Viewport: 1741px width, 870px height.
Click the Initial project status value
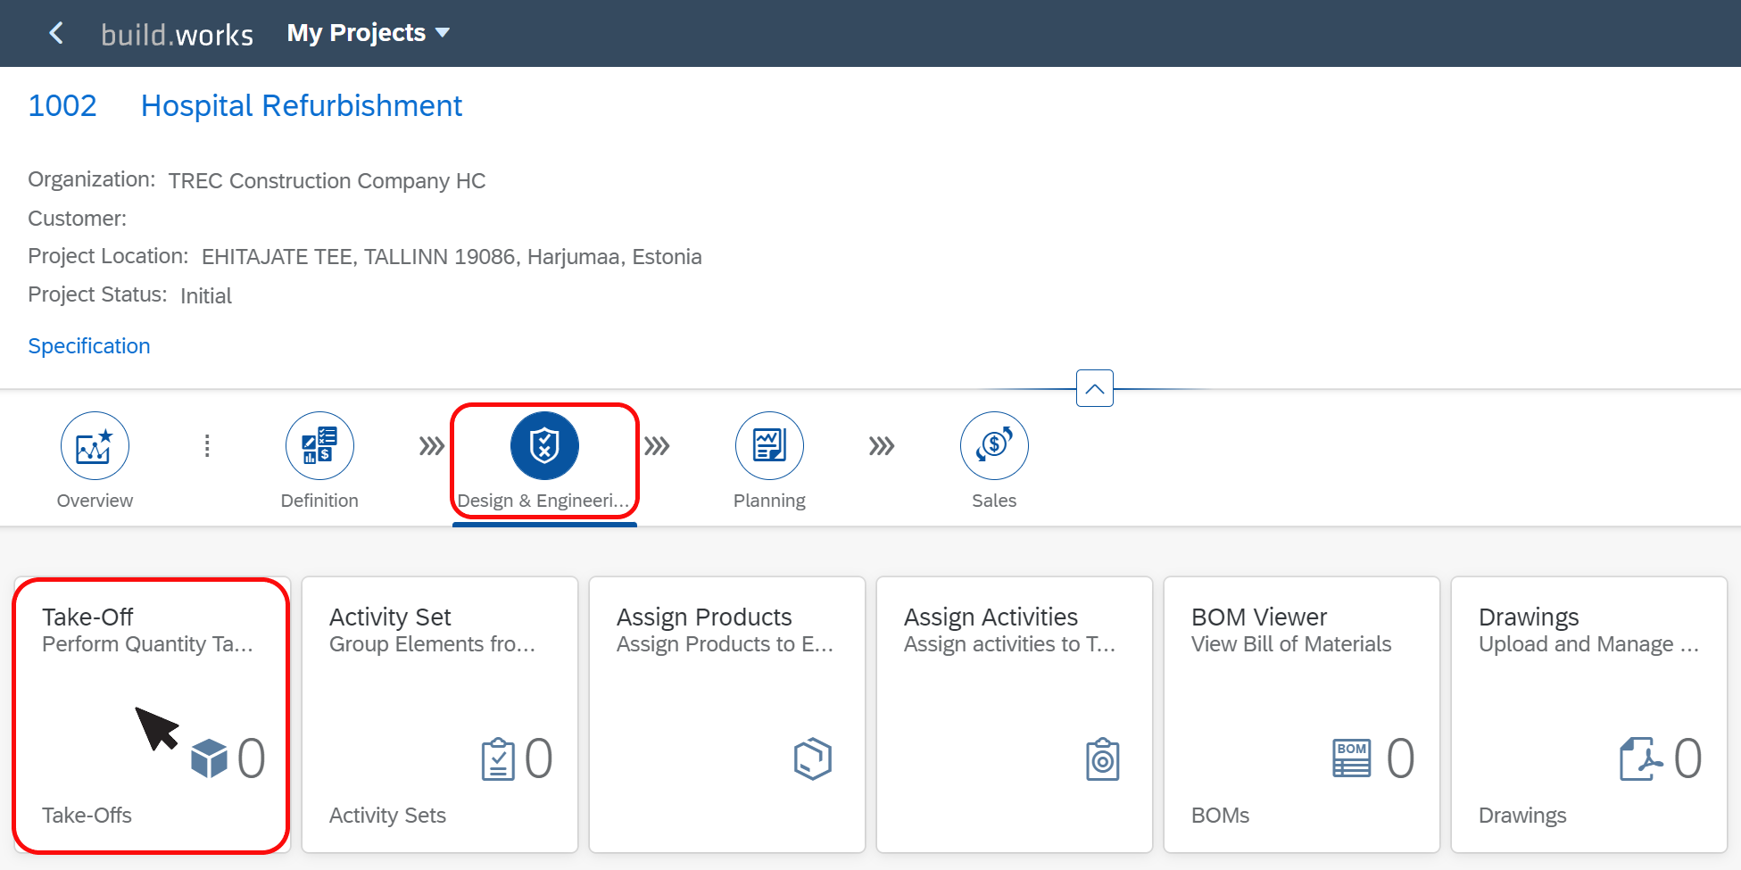coord(206,296)
